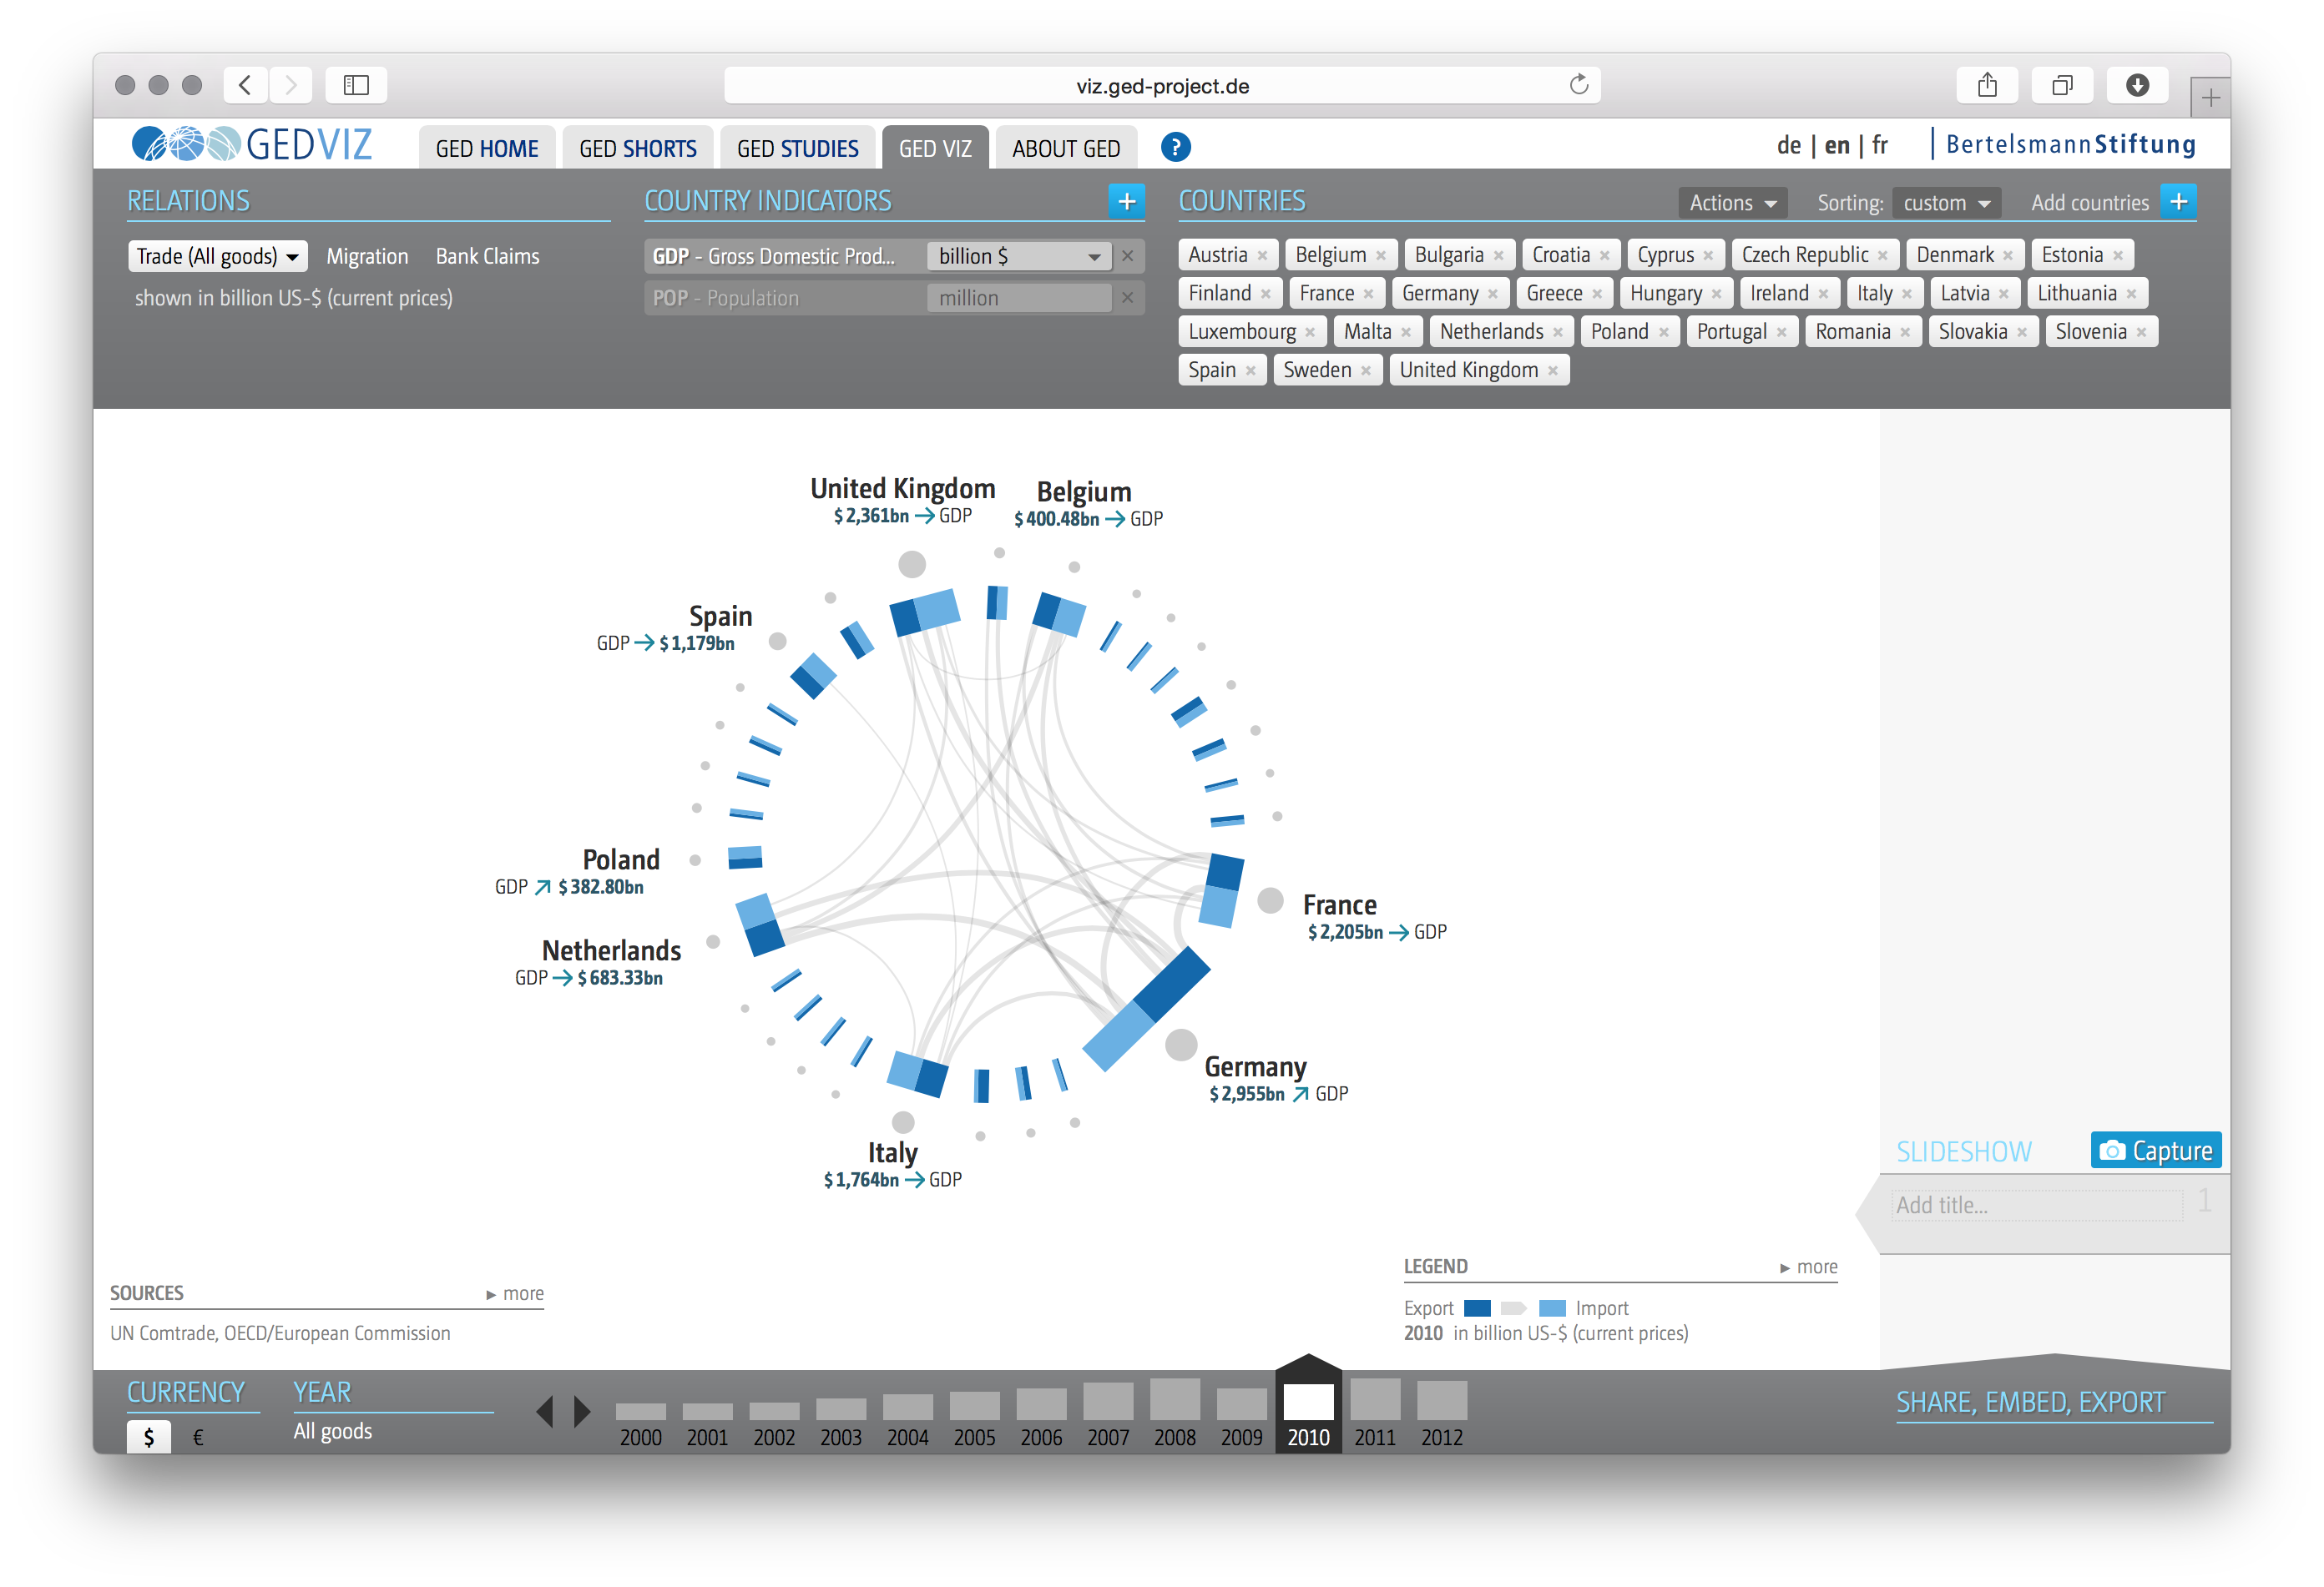Click Safari share icon in toolbar

[x=1987, y=86]
